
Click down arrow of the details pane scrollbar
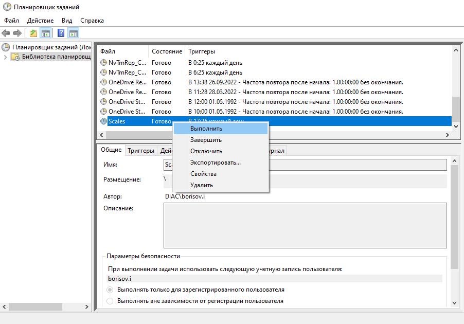[x=454, y=303]
